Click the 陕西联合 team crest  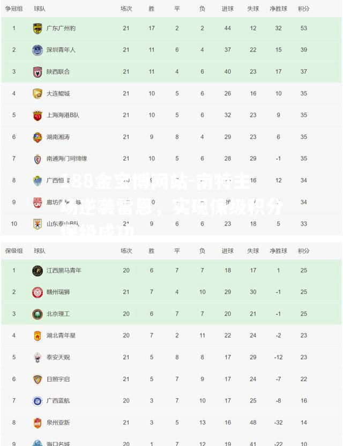click(x=38, y=72)
